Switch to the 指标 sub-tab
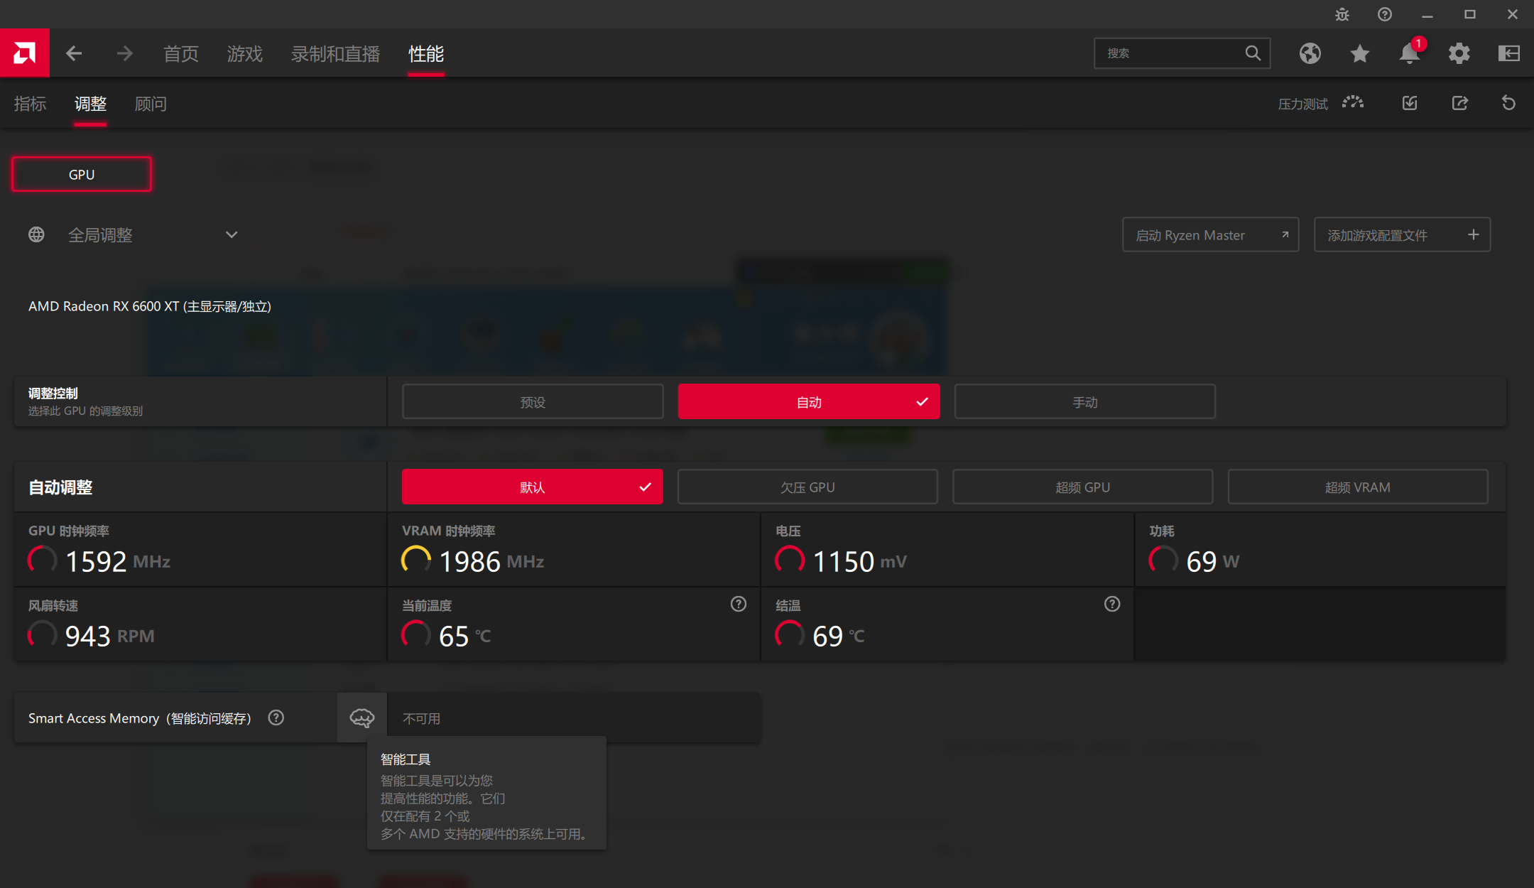Viewport: 1534px width, 888px height. tap(31, 104)
